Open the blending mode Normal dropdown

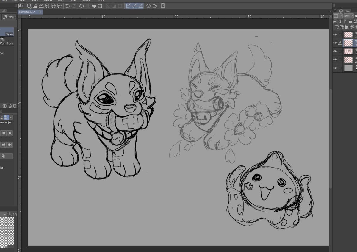click(349, 16)
